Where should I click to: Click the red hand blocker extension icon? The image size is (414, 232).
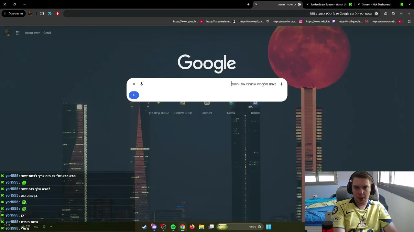pos(58,14)
